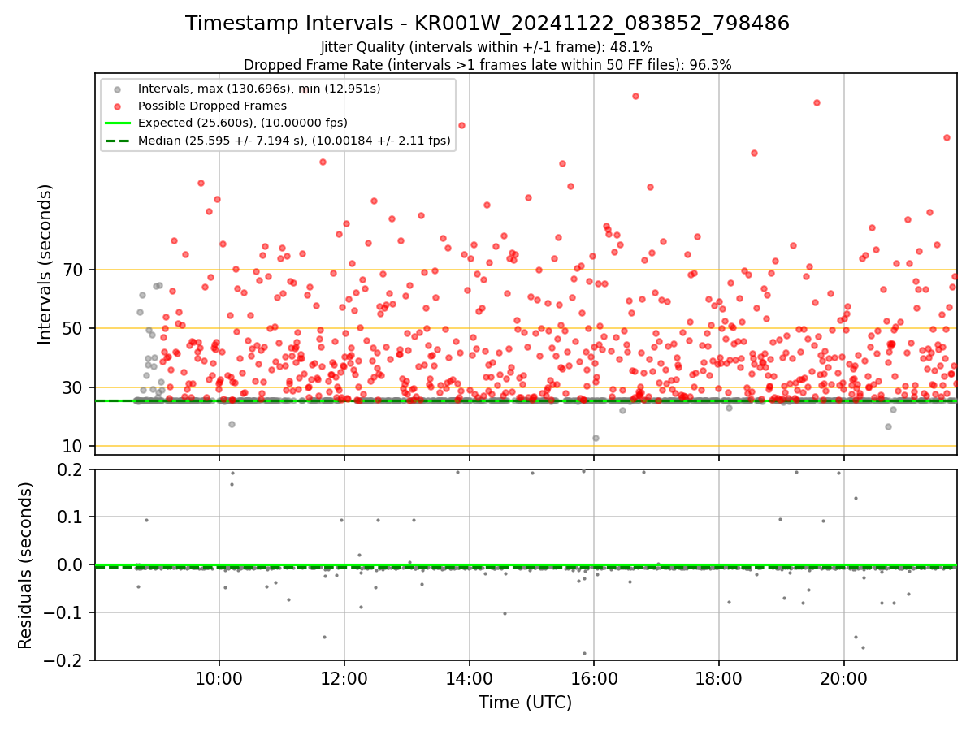Click the 'Dropped Frame Rate' subtitle line showing 96.3%
Viewport: 975px width, 731px height.
pyautogui.click(x=487, y=65)
